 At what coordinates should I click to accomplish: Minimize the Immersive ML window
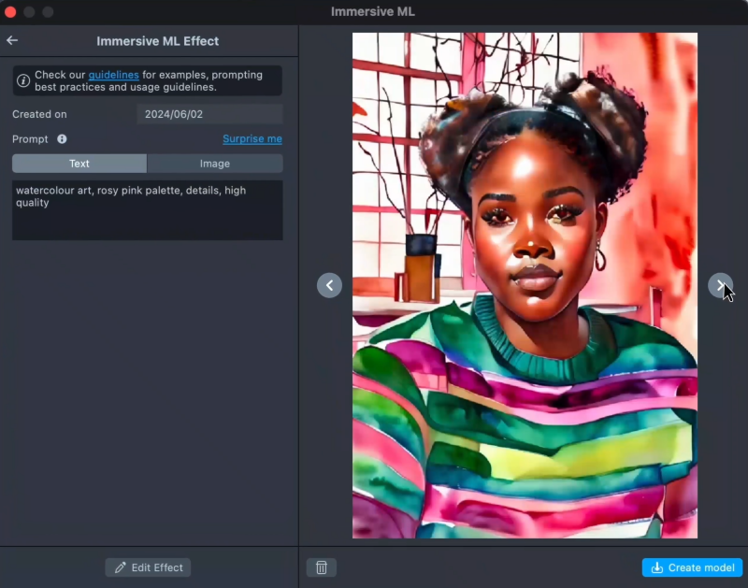pos(30,12)
